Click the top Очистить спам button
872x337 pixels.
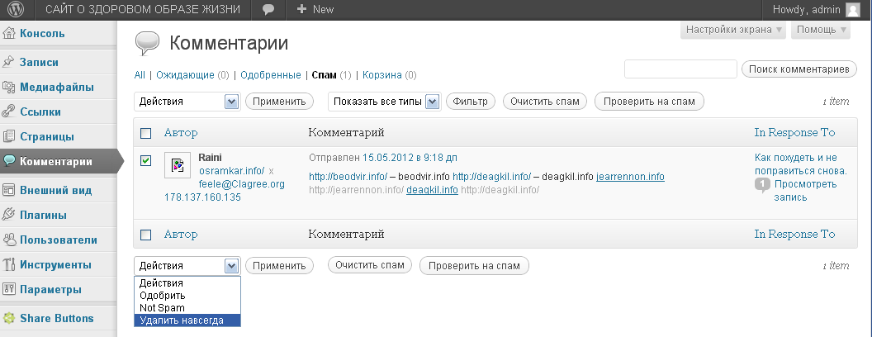point(545,102)
